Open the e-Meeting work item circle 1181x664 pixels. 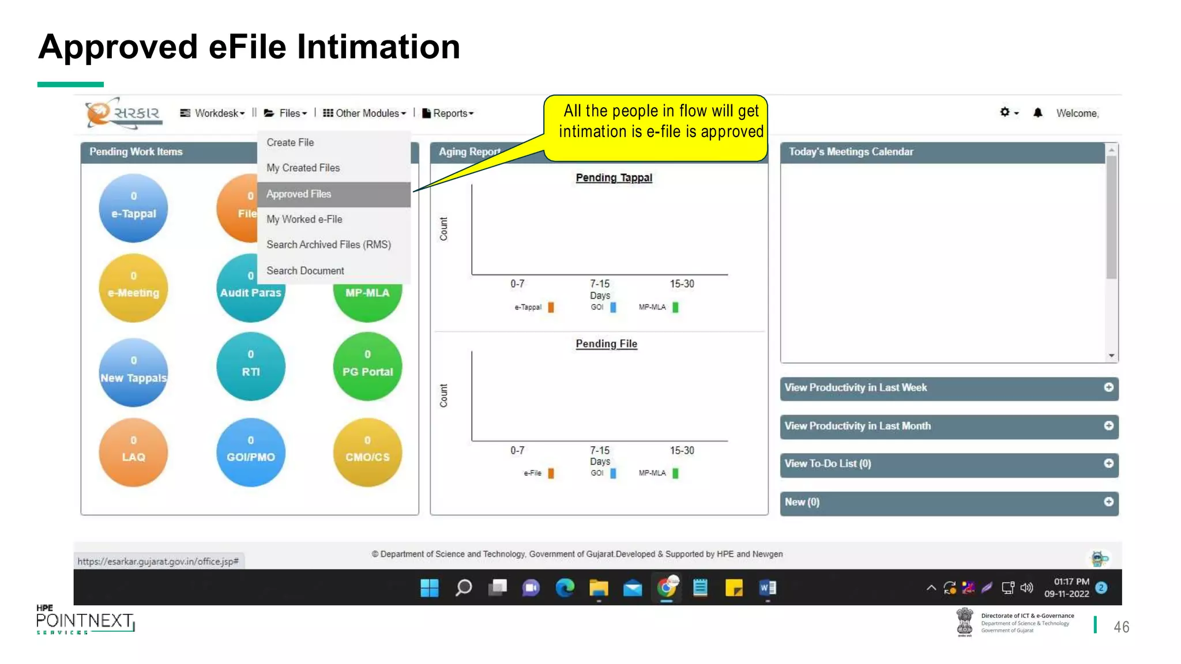pyautogui.click(x=133, y=287)
